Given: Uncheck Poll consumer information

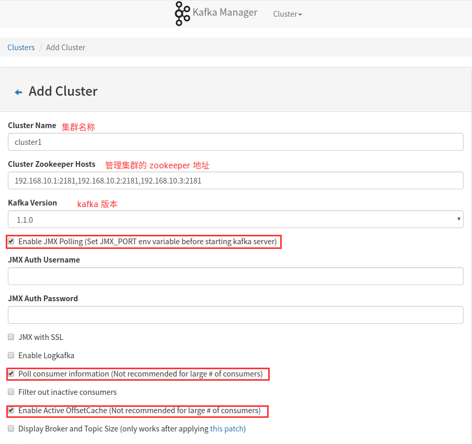Looking at the screenshot, I should point(11,373).
